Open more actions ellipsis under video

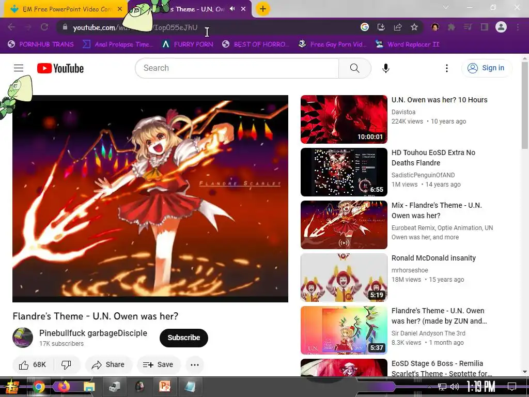[x=195, y=364]
